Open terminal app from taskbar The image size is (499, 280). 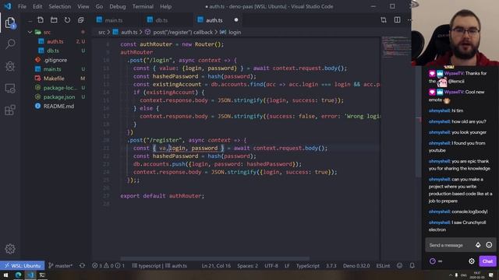[x=42, y=275]
